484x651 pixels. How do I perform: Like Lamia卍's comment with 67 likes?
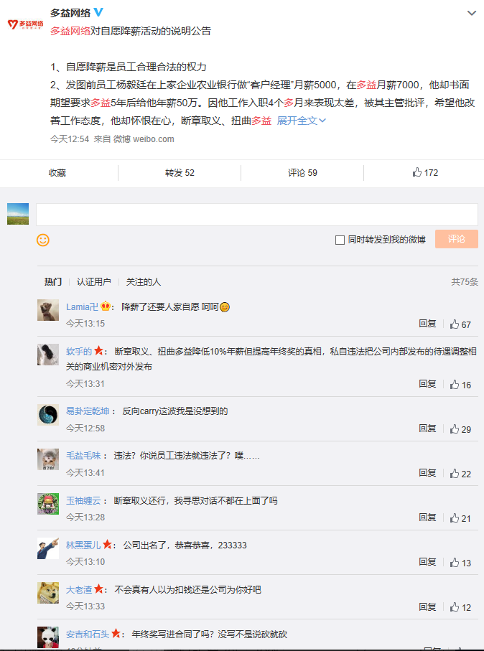[460, 324]
